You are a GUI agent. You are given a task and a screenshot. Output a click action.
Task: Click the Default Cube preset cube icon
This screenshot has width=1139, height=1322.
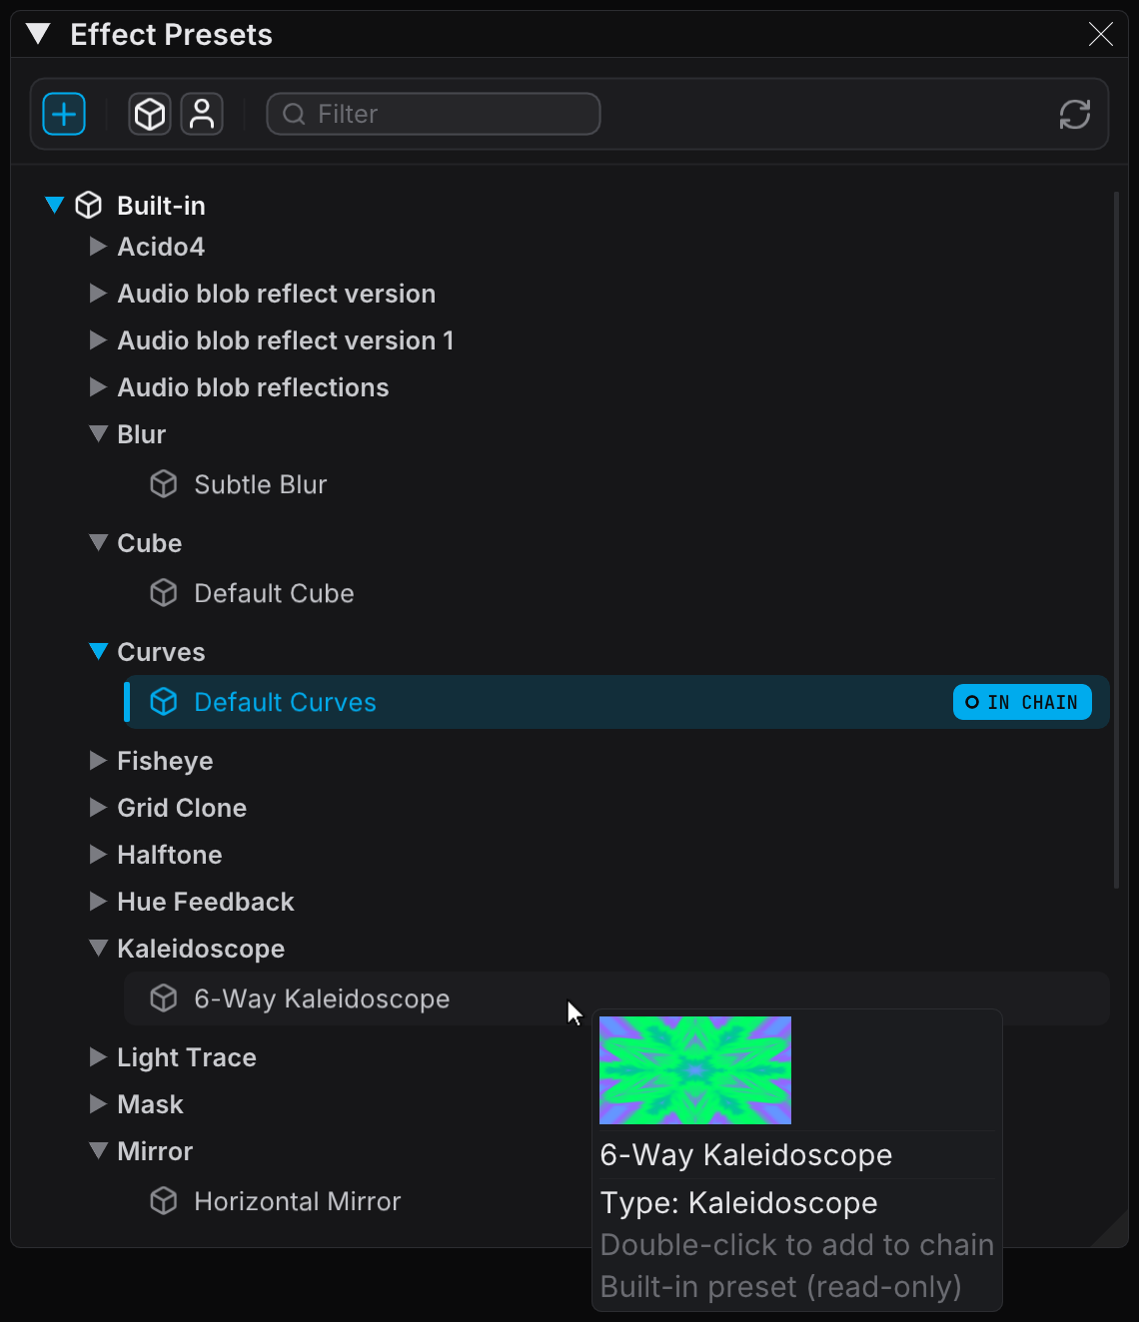[164, 593]
